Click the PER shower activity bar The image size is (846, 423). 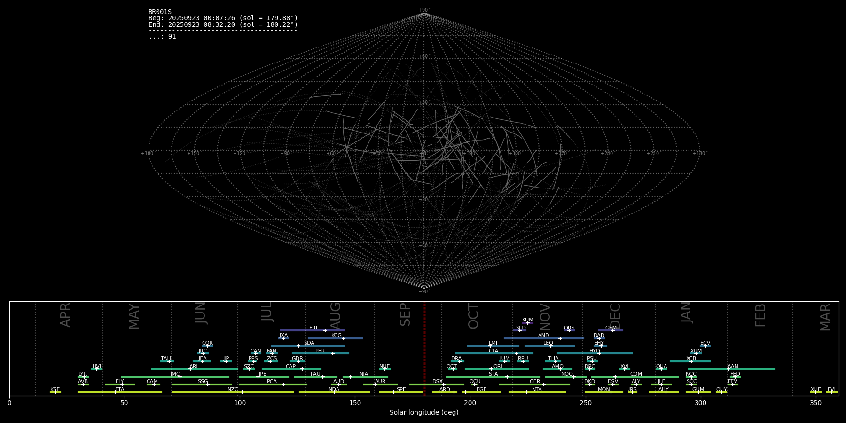[321, 353]
